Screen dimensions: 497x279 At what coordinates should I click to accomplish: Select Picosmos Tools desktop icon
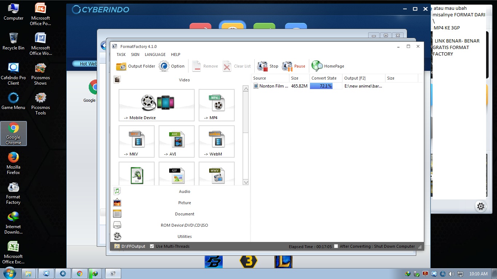(x=40, y=104)
